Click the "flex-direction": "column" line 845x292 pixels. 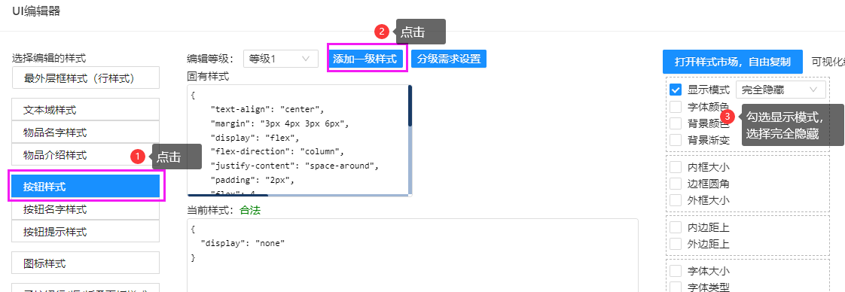(x=277, y=151)
